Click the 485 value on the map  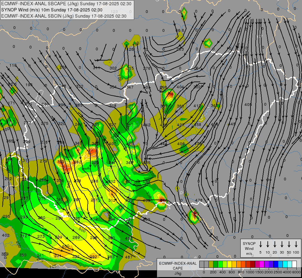coord(147,163)
